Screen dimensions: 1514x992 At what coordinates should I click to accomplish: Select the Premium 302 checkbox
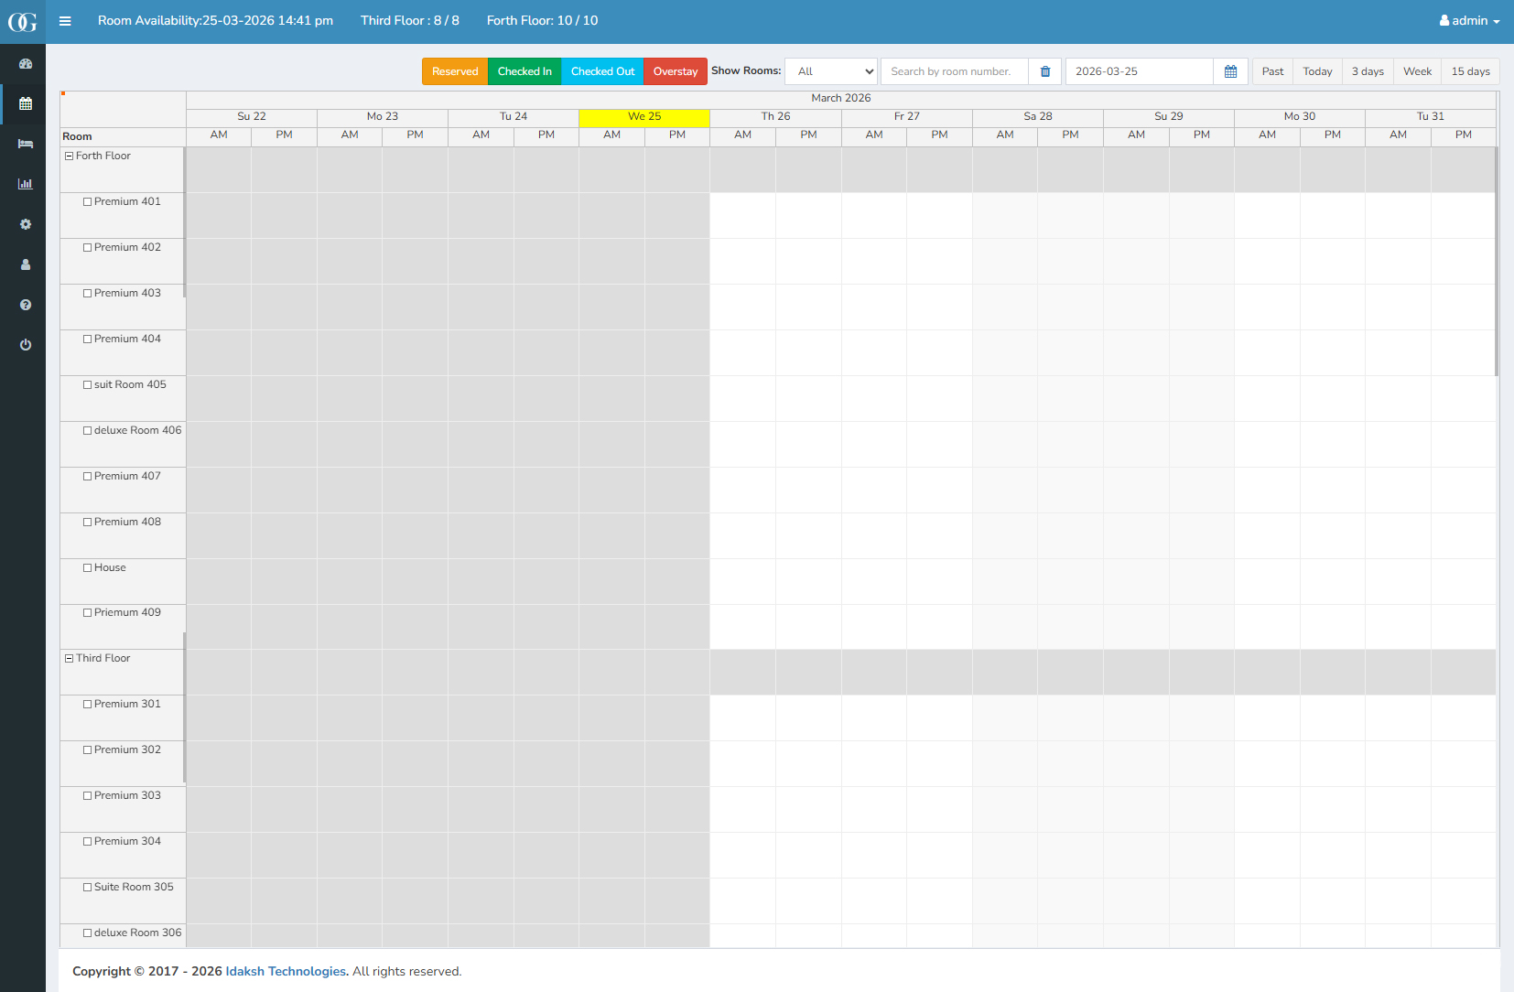tap(88, 750)
